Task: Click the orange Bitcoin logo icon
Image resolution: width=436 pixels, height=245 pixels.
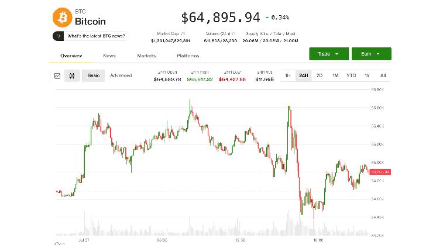Action: point(62,18)
